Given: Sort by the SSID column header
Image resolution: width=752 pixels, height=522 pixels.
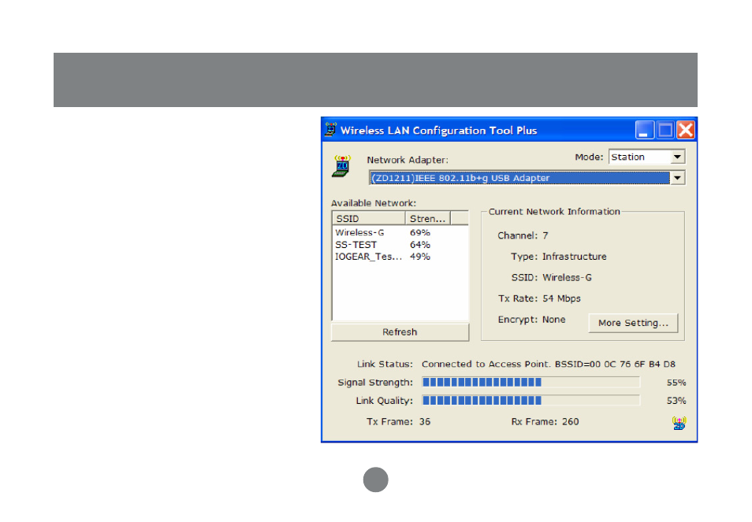Looking at the screenshot, I should pos(369,218).
